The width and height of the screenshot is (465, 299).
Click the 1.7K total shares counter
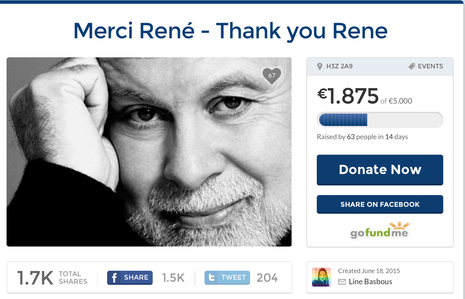pos(35,278)
